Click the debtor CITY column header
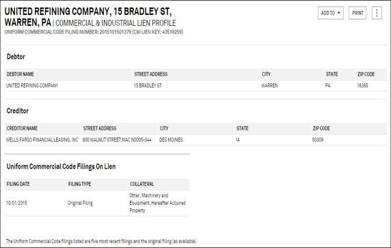Viewport: 391px width, 248px height. coord(266,74)
